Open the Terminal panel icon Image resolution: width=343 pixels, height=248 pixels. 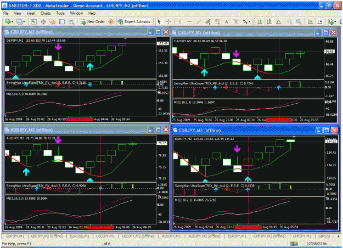tap(62, 21)
